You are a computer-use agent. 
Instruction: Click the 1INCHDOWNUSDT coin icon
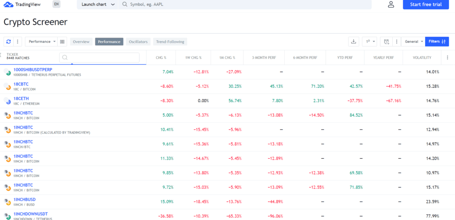[7, 216]
